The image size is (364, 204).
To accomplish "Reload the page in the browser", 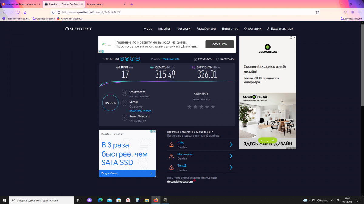I will tap(18, 12).
